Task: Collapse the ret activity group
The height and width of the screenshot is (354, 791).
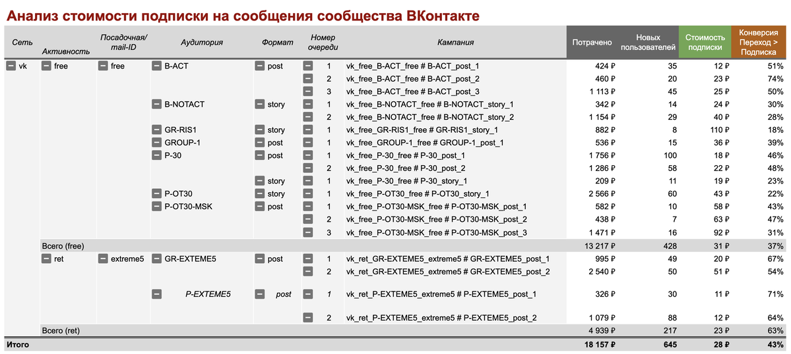Action: pos(46,259)
